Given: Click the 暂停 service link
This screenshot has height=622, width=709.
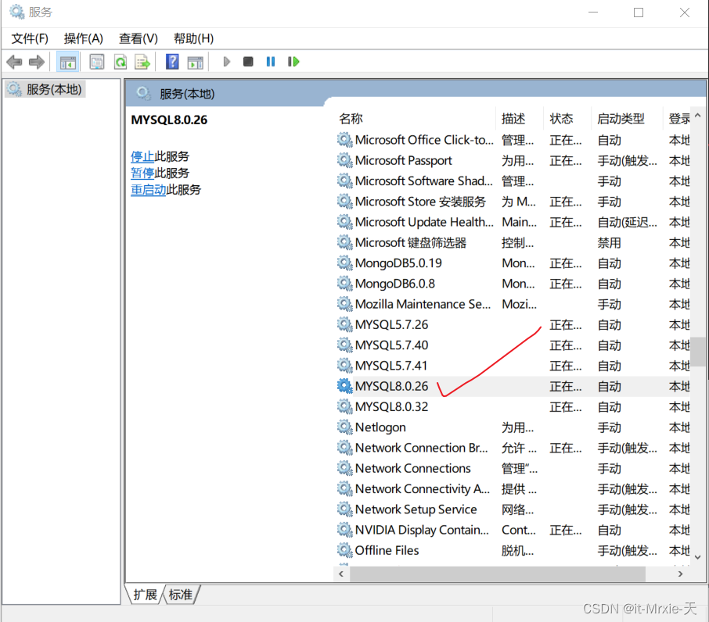Looking at the screenshot, I should [142, 173].
